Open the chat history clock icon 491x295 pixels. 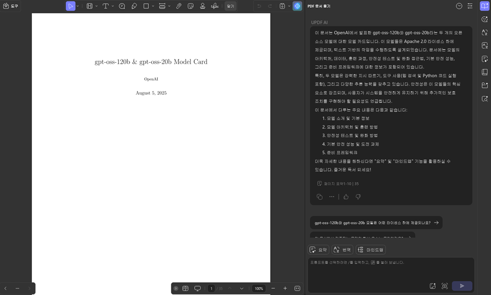(459, 6)
